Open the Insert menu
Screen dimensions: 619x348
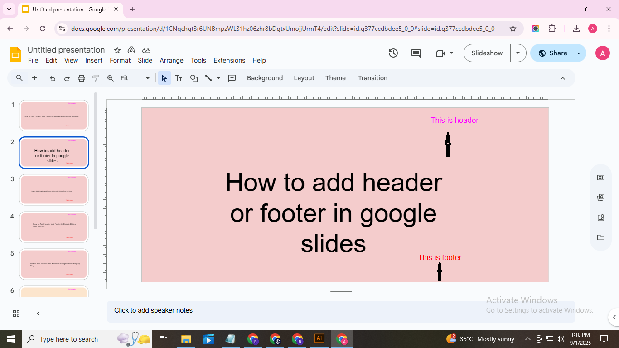(x=94, y=60)
